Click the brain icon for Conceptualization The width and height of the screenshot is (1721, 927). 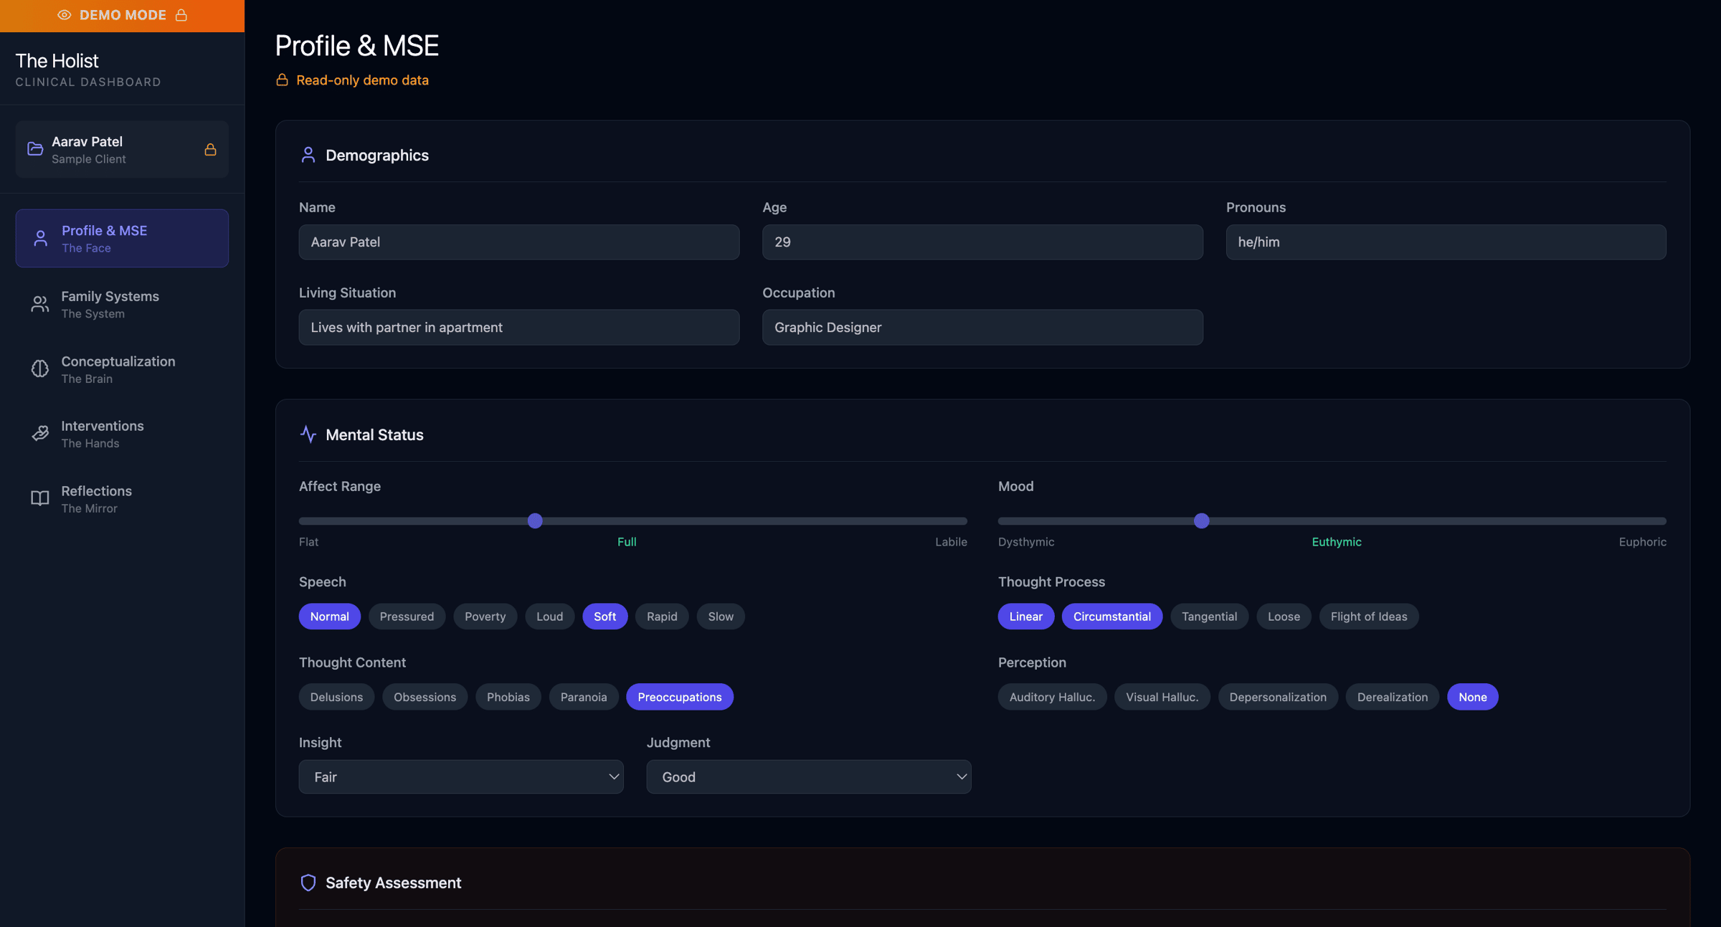[x=40, y=369]
